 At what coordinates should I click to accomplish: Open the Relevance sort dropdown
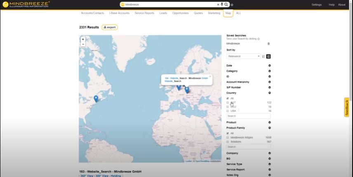(243, 56)
